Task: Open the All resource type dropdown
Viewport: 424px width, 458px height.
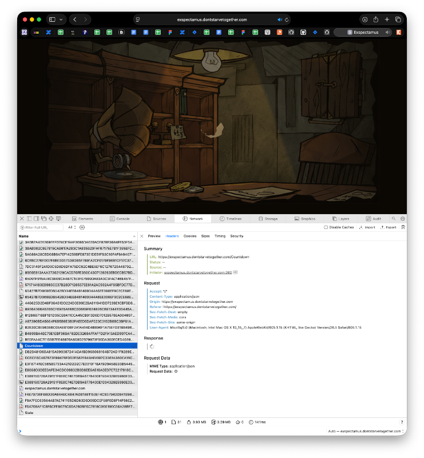Action: point(72,227)
